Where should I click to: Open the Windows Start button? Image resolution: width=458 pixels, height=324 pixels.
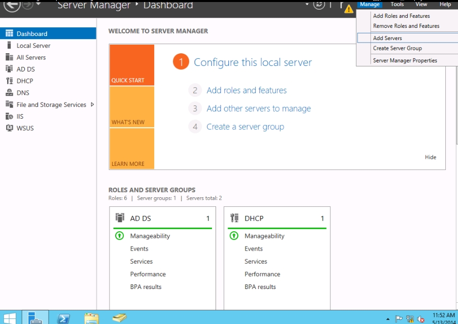tap(9, 318)
